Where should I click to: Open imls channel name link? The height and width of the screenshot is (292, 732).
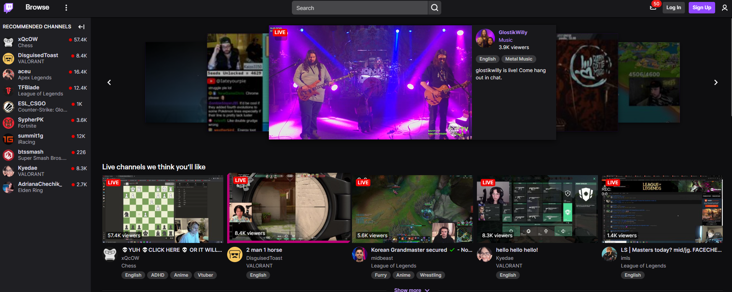pos(626,258)
